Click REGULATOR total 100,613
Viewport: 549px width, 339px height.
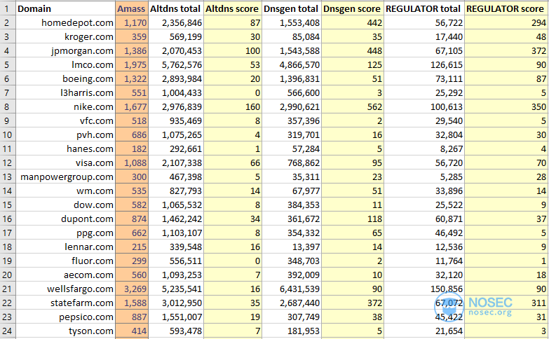click(x=424, y=106)
